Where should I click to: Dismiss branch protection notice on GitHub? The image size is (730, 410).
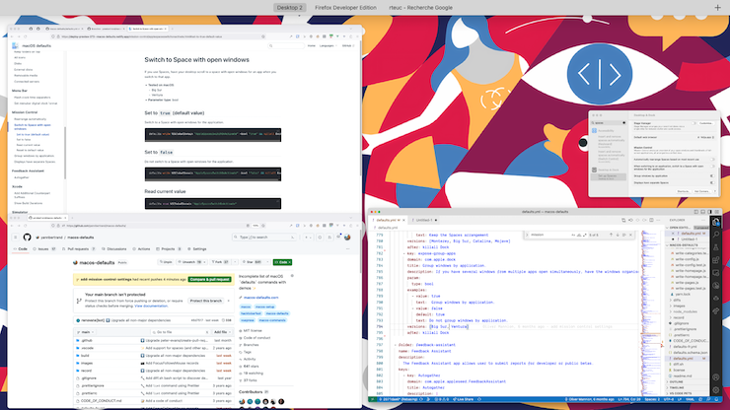229,301
